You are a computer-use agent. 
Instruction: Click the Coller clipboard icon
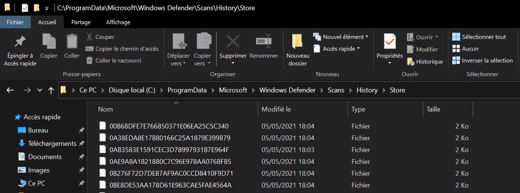pos(72,41)
